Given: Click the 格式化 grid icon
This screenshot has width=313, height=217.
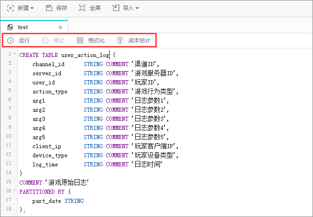Looking at the screenshot, I should coord(80,41).
